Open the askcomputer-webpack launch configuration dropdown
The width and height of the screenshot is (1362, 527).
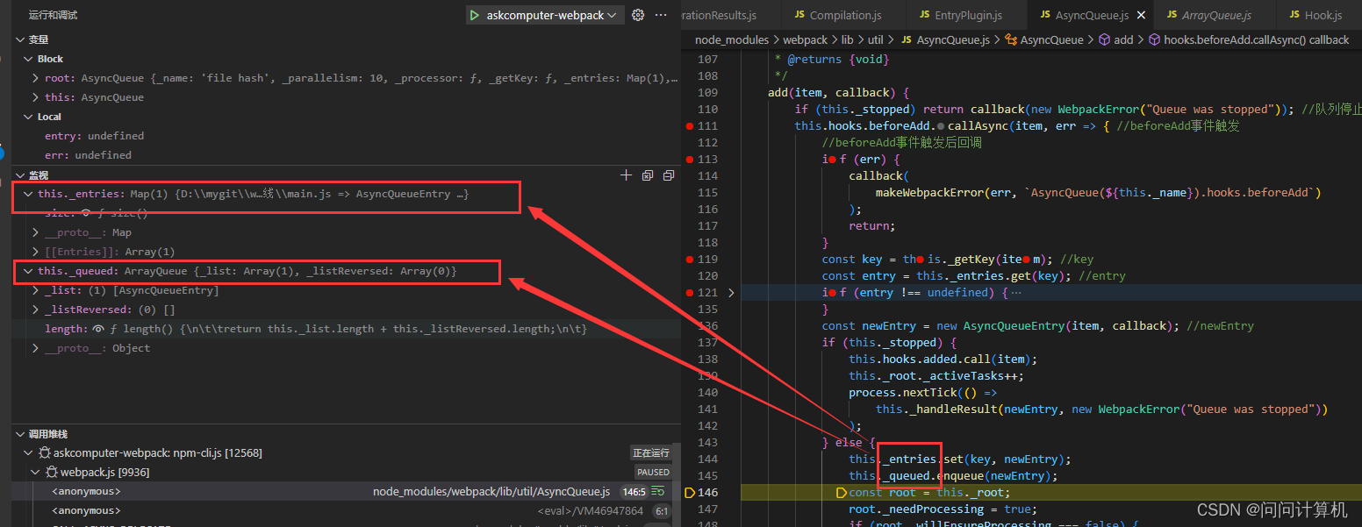[555, 15]
